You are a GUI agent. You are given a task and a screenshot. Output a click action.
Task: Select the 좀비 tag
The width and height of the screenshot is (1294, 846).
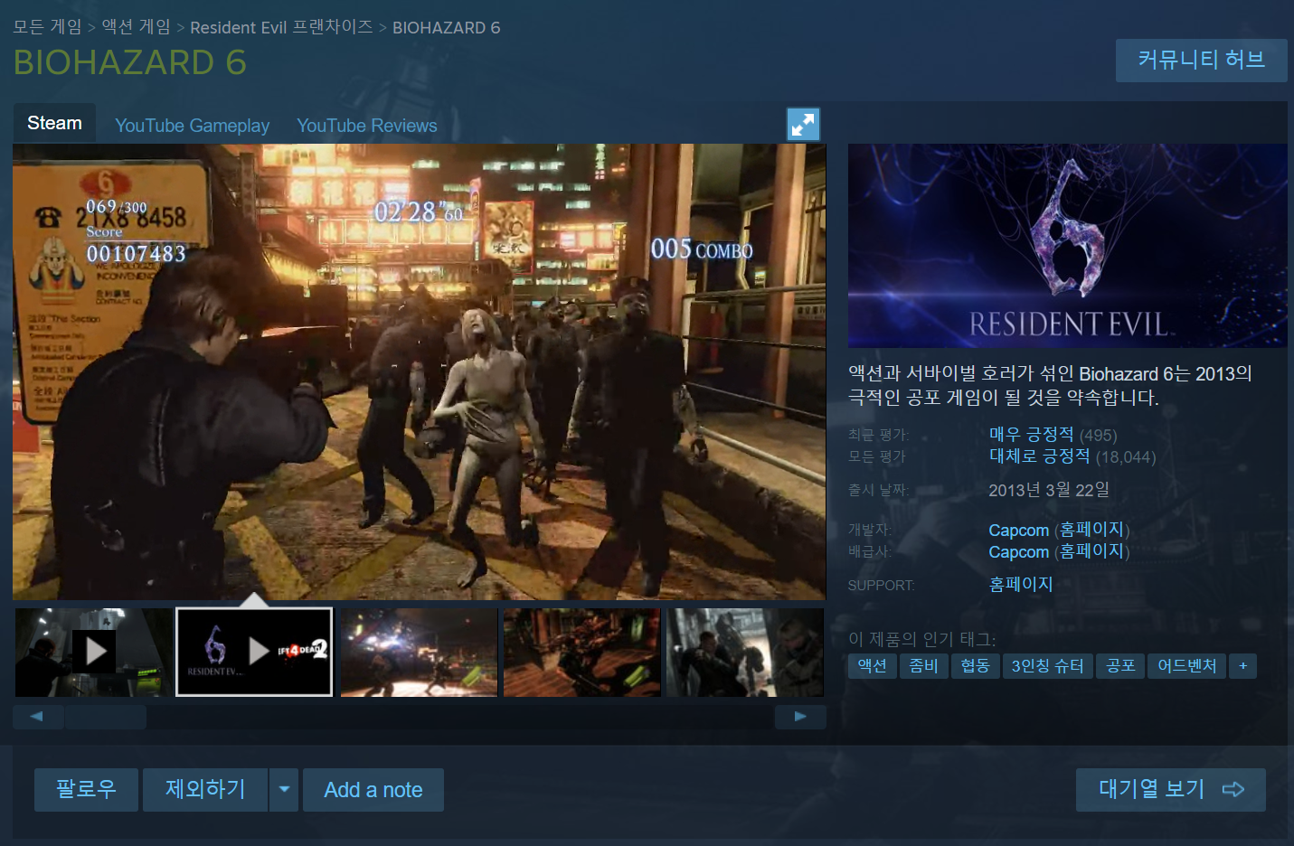point(923,666)
